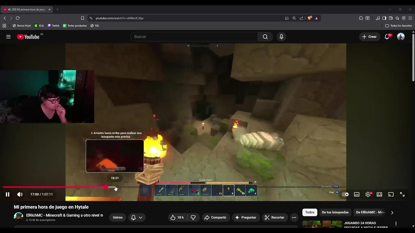Open the Tester productos bookmark
Image resolution: width=415 pixels, height=233 pixels.
point(75,26)
